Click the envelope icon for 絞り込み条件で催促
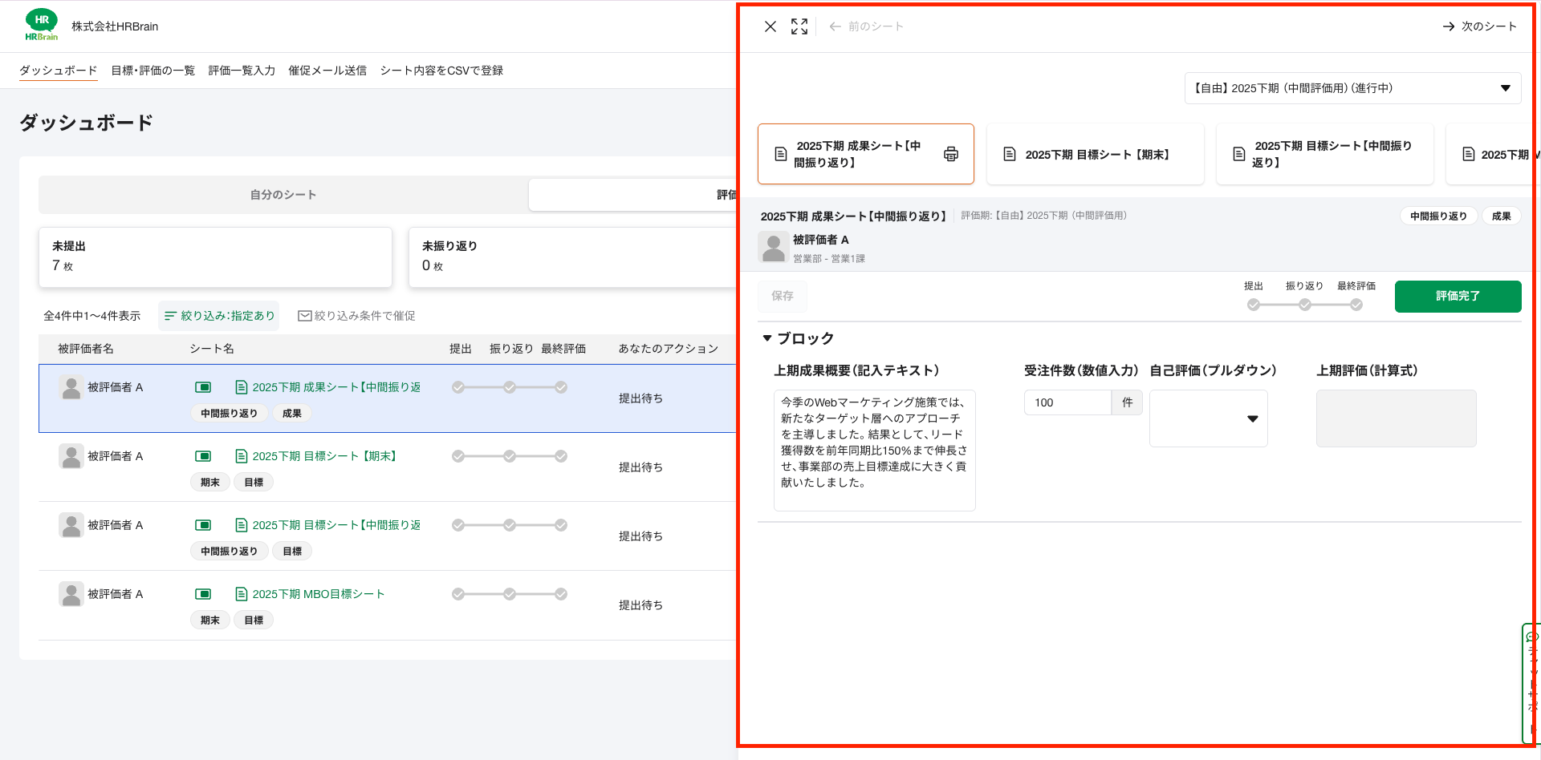Viewport: 1541px width, 760px height. [x=305, y=316]
